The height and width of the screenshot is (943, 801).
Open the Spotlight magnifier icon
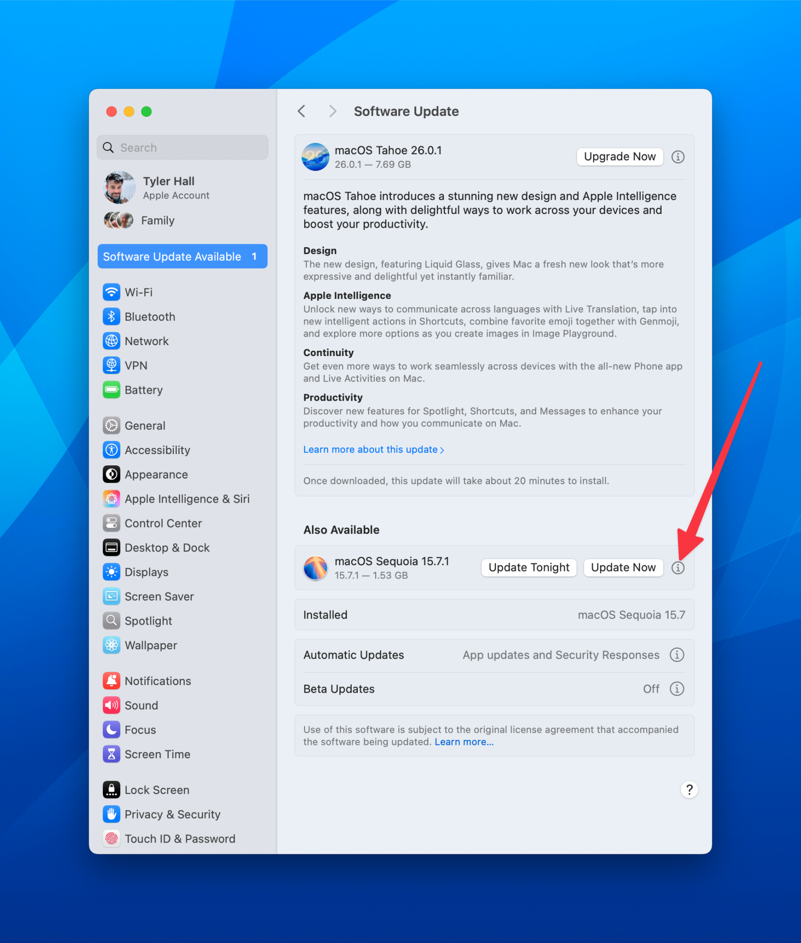[111, 621]
